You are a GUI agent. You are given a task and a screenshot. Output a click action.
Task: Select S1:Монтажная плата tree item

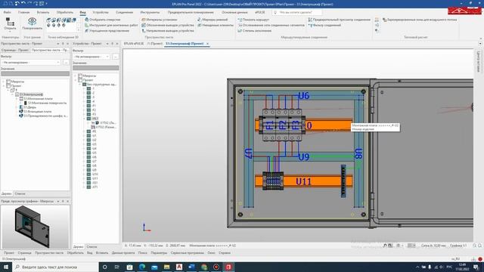pos(39,99)
